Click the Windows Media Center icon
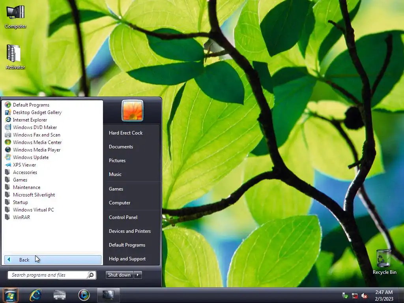Screen dimensions: 404x303 pos(8,142)
